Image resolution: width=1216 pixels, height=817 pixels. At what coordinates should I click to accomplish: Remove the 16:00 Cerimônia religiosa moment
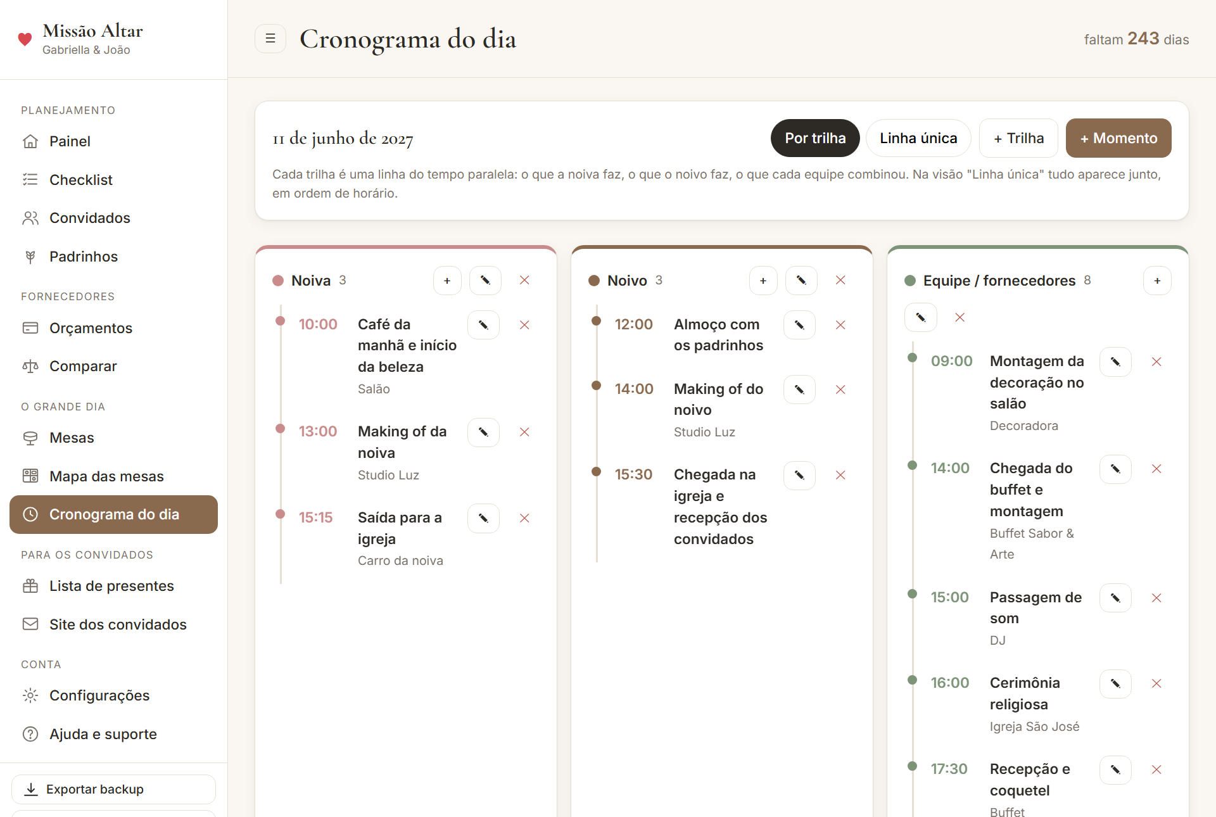(x=1156, y=683)
